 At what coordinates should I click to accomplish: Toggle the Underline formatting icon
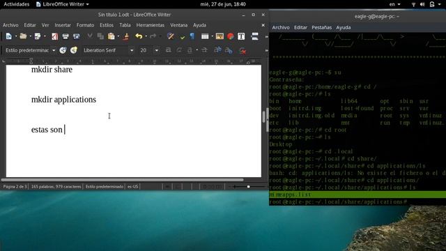[190, 50]
